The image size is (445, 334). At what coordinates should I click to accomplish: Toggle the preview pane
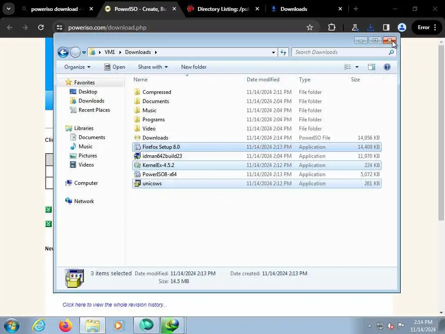coord(371,67)
